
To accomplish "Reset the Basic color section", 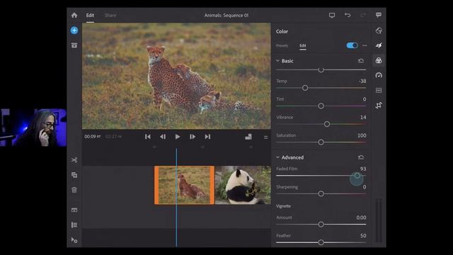I will pos(361,61).
